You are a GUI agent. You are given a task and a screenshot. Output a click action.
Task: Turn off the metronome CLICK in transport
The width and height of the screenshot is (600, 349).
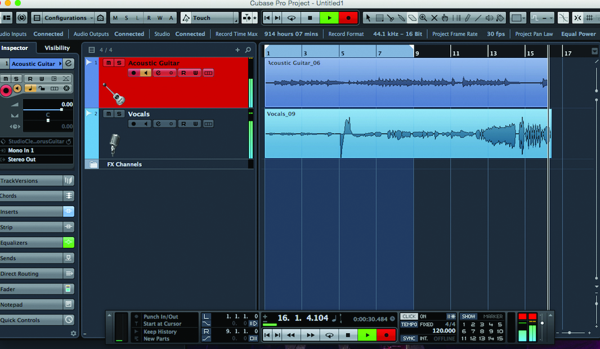tap(409, 316)
